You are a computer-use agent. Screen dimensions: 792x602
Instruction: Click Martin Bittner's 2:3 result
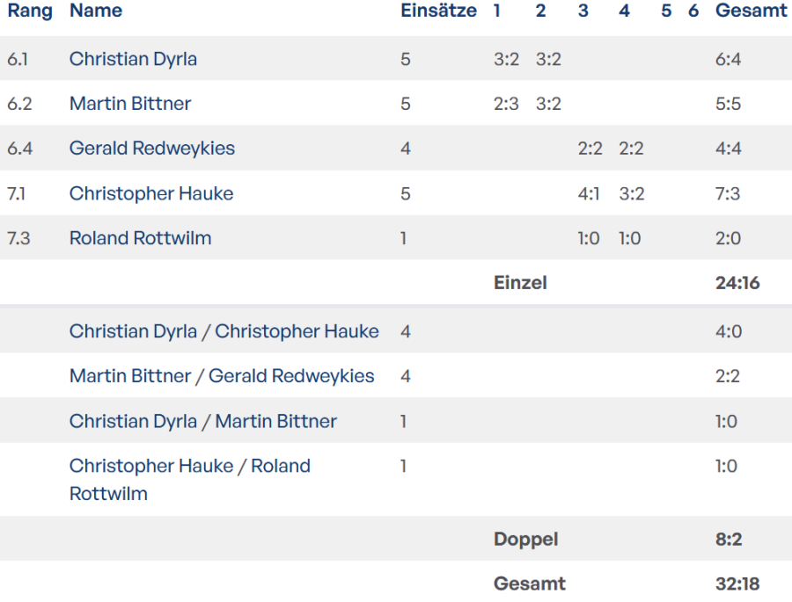[x=506, y=104]
